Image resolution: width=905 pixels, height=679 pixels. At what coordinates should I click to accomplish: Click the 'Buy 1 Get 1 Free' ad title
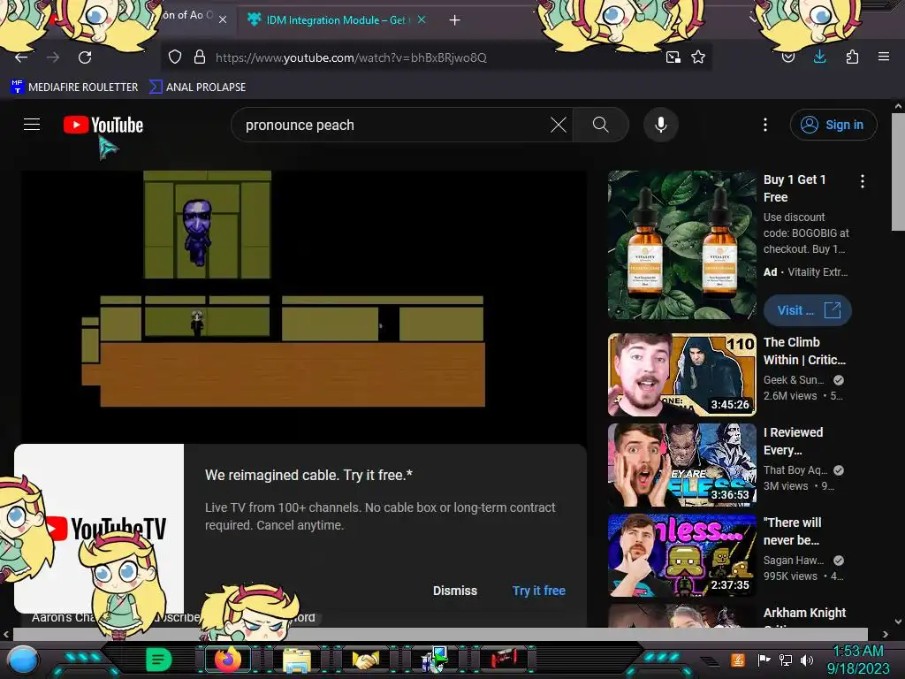pos(795,188)
